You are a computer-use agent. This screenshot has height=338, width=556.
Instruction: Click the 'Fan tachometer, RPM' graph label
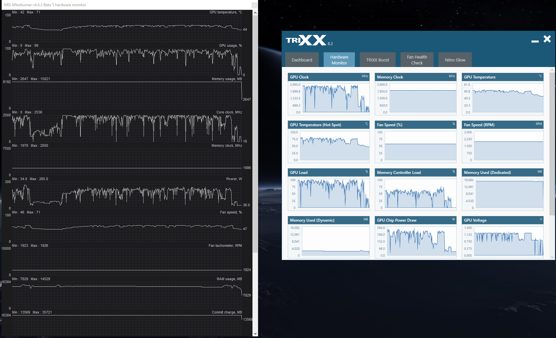tap(225, 245)
